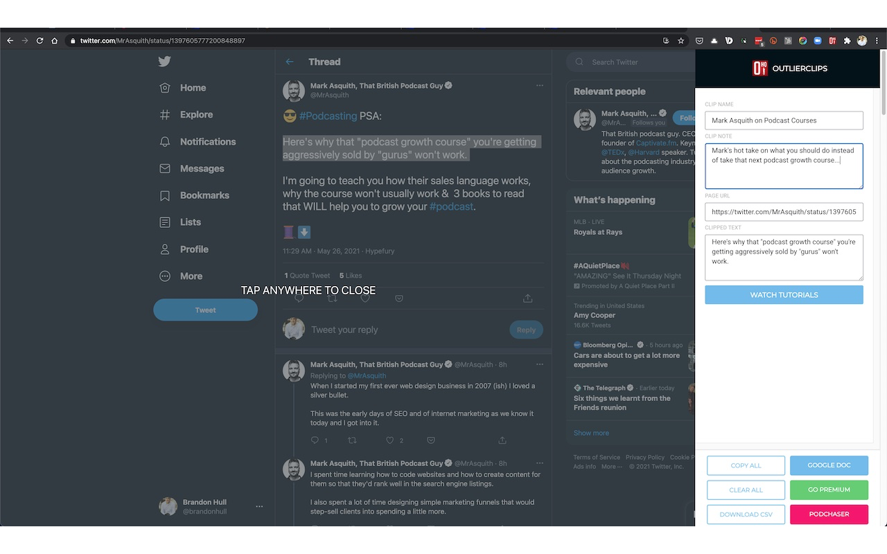
Task: Open Terms of Service footer link
Action: coord(597,458)
